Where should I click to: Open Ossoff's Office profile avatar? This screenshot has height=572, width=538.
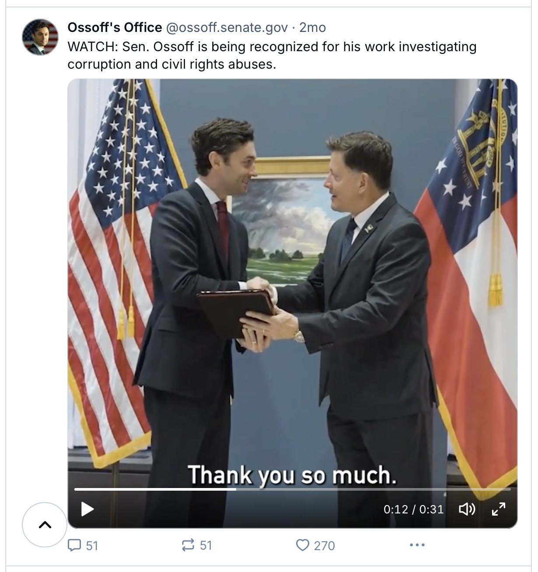[x=40, y=37]
